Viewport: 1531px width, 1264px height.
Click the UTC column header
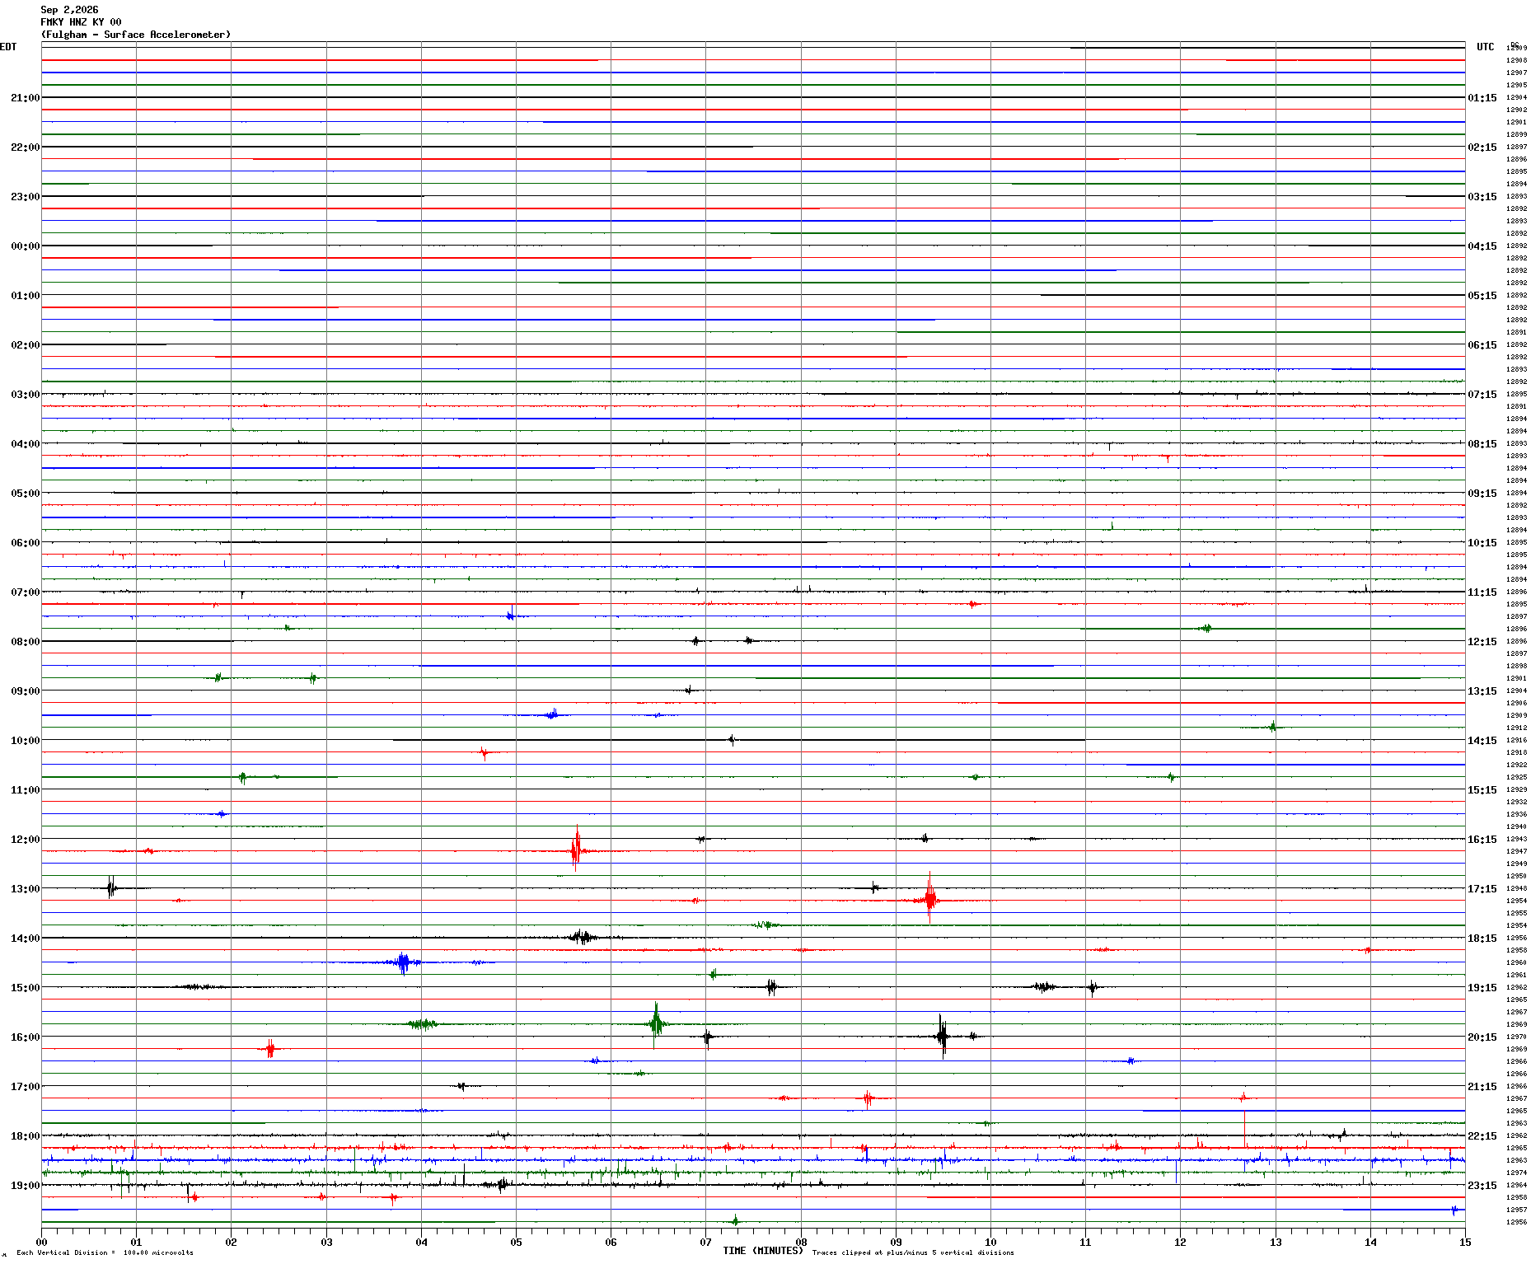(x=1485, y=47)
